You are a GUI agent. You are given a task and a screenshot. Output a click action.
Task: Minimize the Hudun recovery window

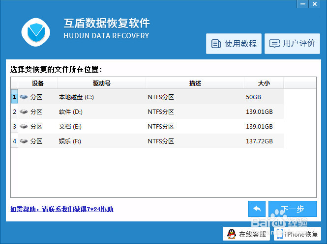click(x=303, y=4)
